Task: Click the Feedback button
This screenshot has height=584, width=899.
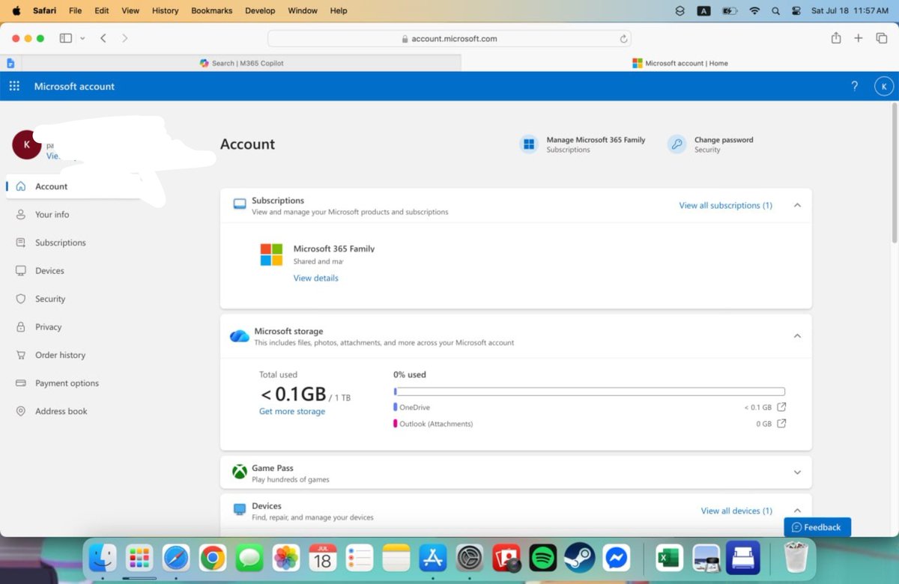Action: [x=817, y=527]
